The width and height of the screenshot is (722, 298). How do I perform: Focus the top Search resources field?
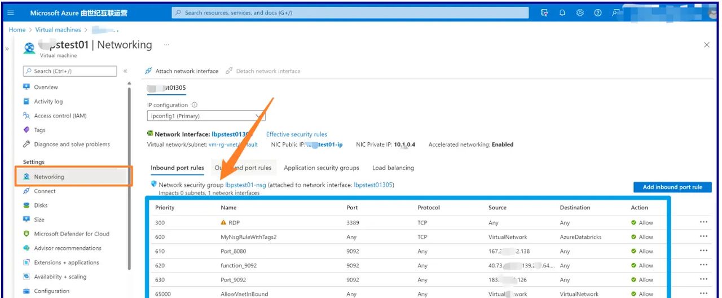point(350,13)
